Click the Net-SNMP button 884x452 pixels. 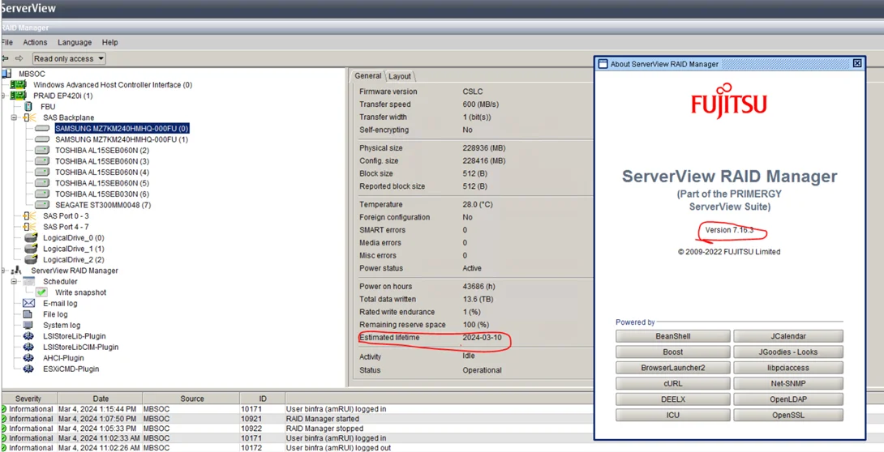[x=788, y=384]
